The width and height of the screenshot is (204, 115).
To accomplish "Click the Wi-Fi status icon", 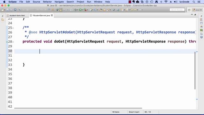I will point(166,2).
